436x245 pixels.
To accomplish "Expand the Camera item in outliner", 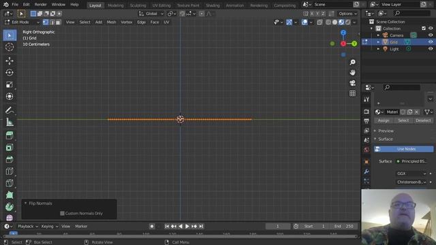I will (x=378, y=35).
